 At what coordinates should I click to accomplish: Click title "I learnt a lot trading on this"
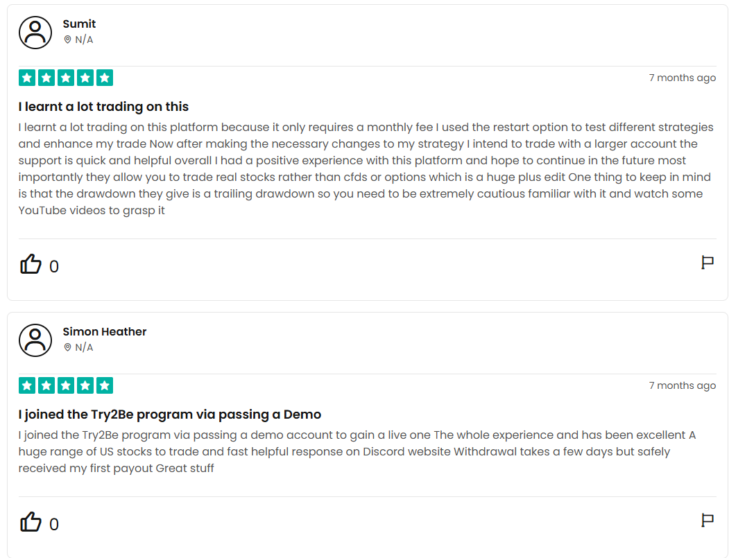(103, 106)
